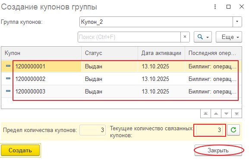This screenshot has height=161, width=249.
Task: Click the Биллинг operation cell of coupon 1200000001
Action: point(212,66)
